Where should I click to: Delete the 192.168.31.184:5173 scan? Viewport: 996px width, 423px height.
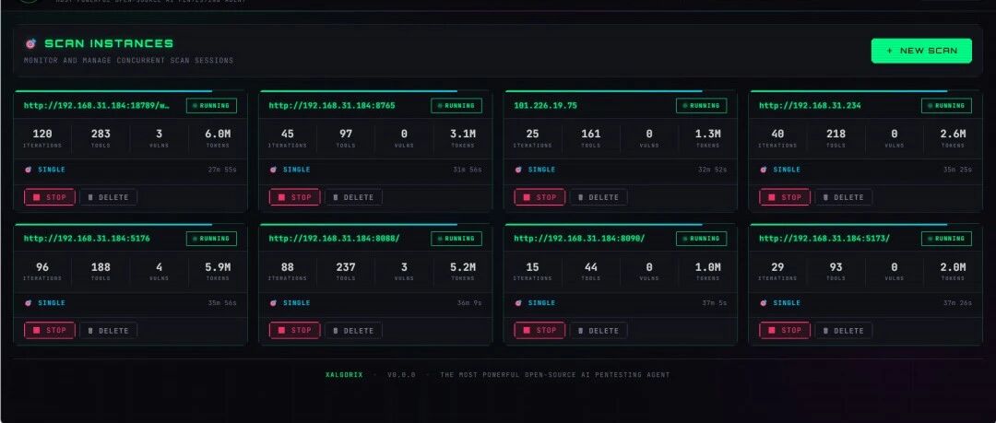[844, 330]
